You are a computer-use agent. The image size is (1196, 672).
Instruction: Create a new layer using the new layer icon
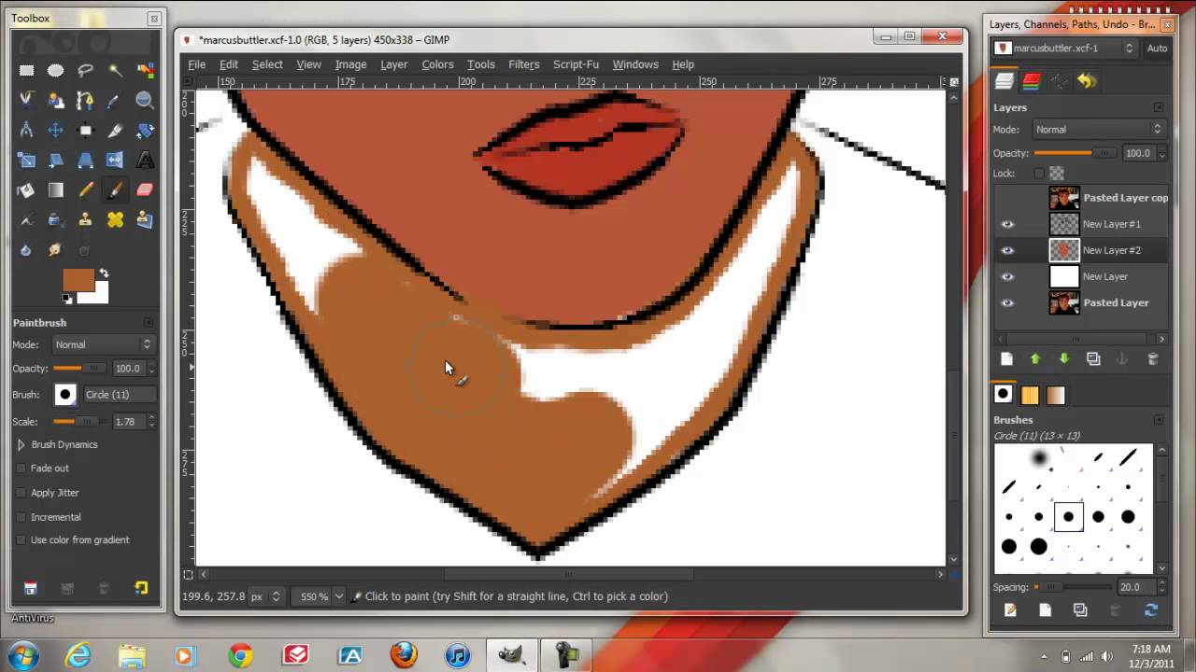coord(1006,358)
